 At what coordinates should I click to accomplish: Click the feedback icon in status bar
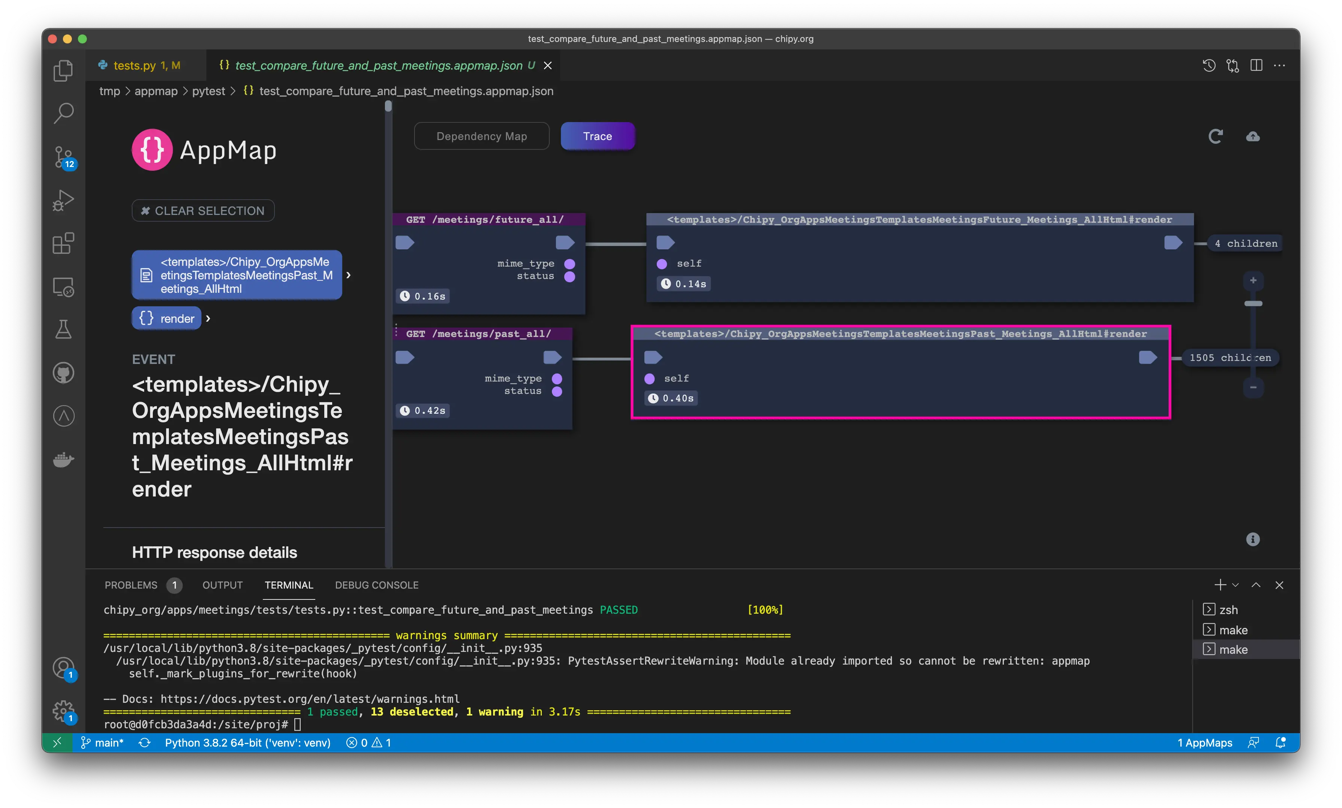click(x=1253, y=742)
